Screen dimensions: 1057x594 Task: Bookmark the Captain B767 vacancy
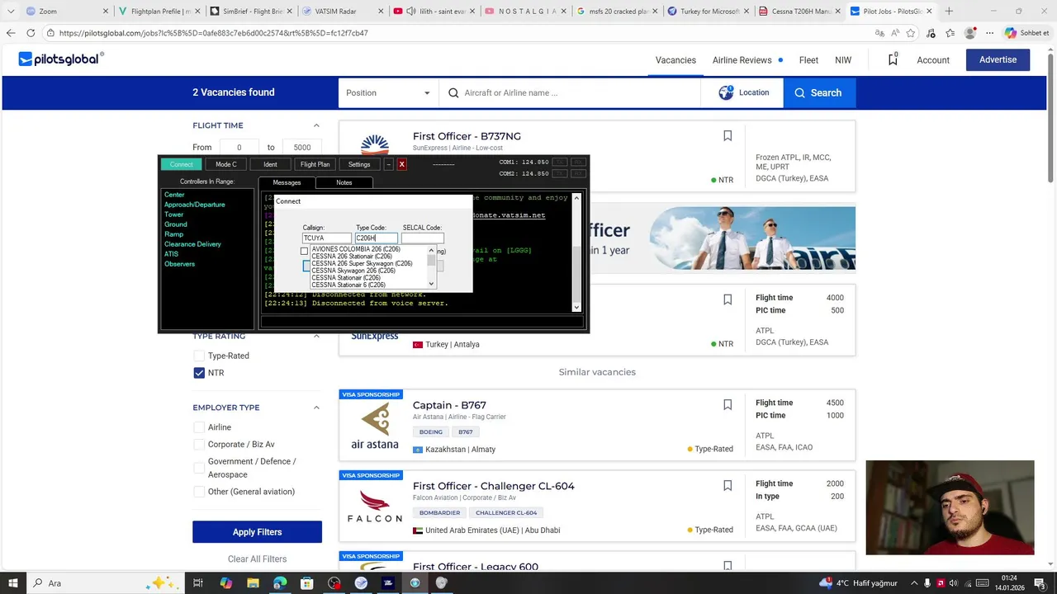pyautogui.click(x=728, y=405)
